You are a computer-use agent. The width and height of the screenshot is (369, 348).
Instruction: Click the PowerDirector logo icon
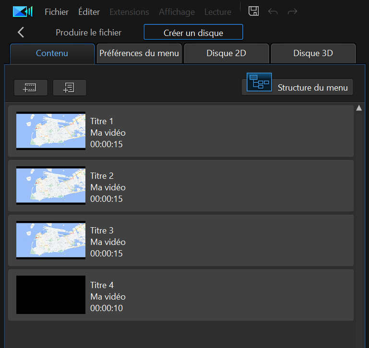[23, 12]
